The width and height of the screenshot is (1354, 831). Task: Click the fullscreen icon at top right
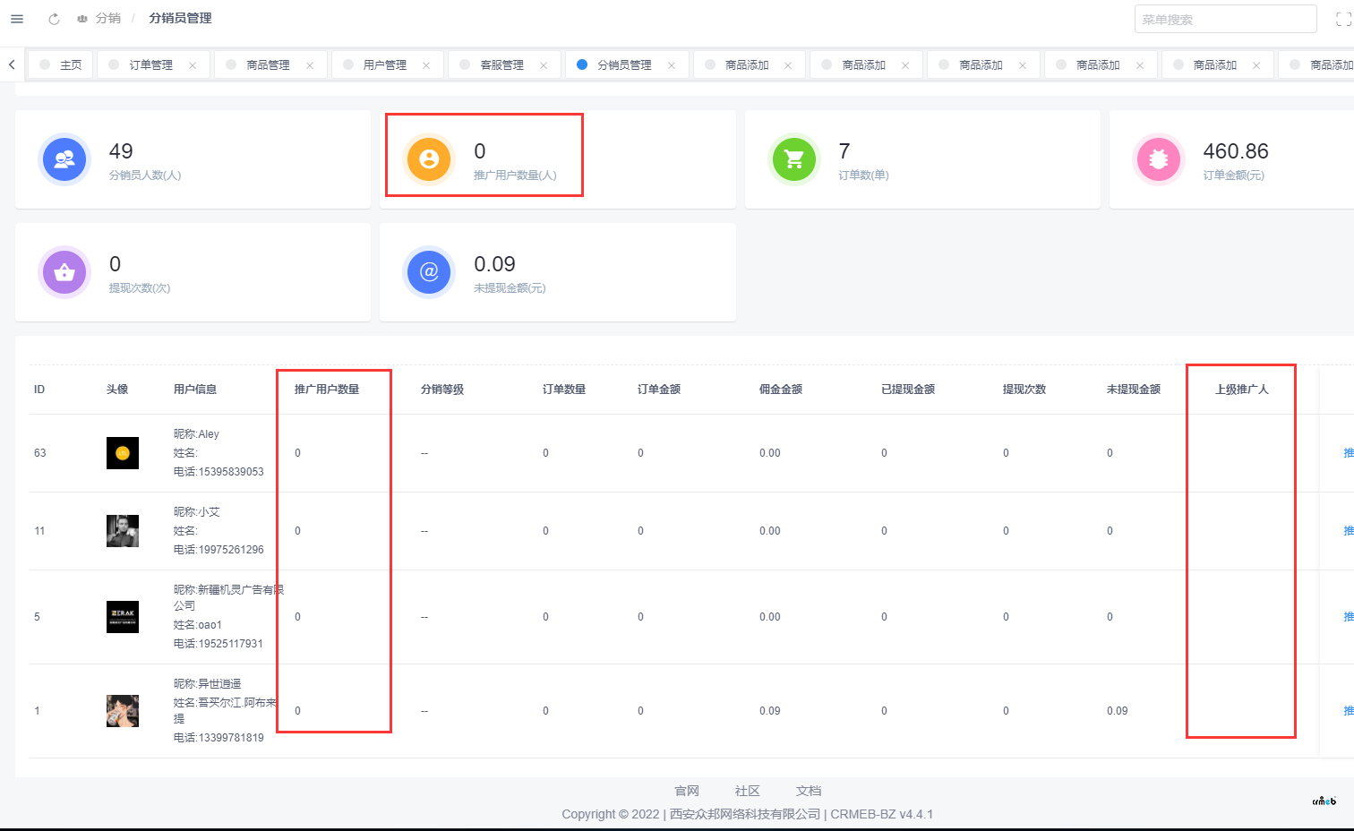[x=1343, y=20]
